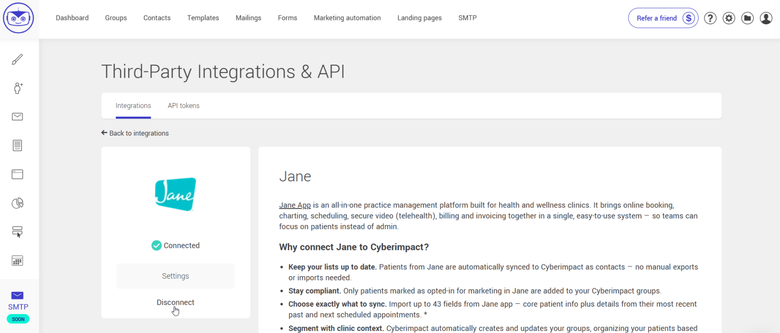The image size is (780, 333).
Task: Switch to the API tokens tab
Action: 183,105
